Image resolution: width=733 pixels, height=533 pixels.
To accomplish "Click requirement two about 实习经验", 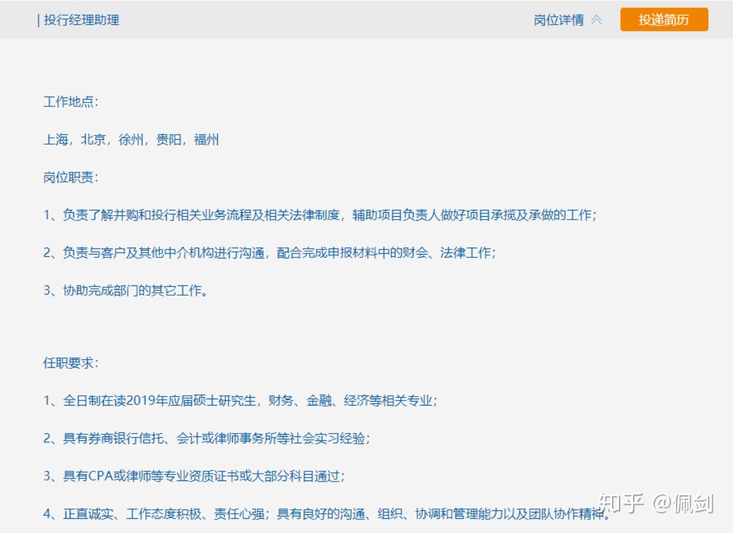I will click(x=207, y=438).
